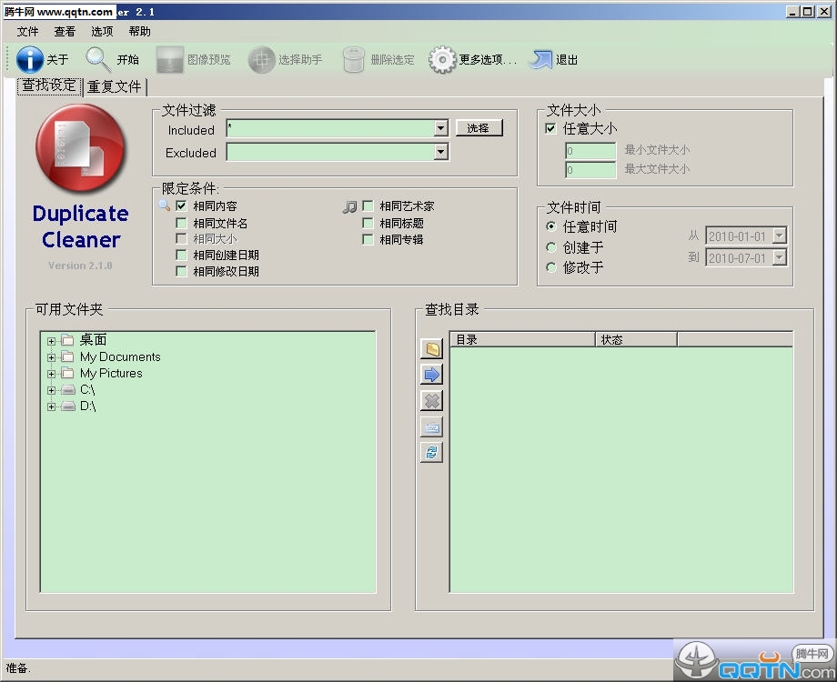Click the 选择 button beside Included
Image resolution: width=837 pixels, height=682 pixels.
click(x=479, y=128)
